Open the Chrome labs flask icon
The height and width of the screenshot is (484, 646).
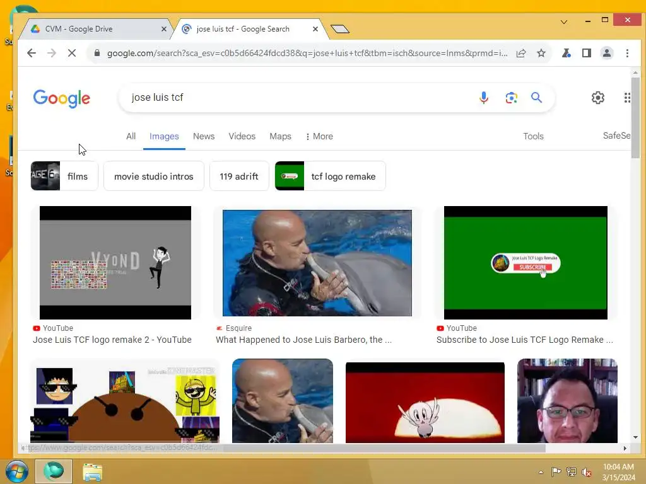(x=567, y=53)
